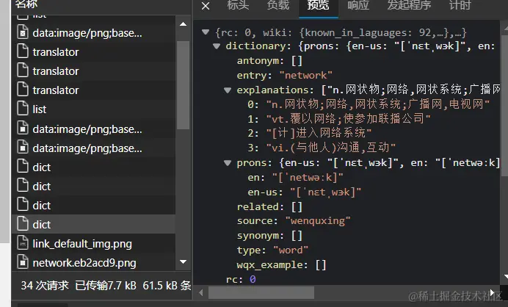
Task: Collapse the dictionary node
Action: coord(217,46)
